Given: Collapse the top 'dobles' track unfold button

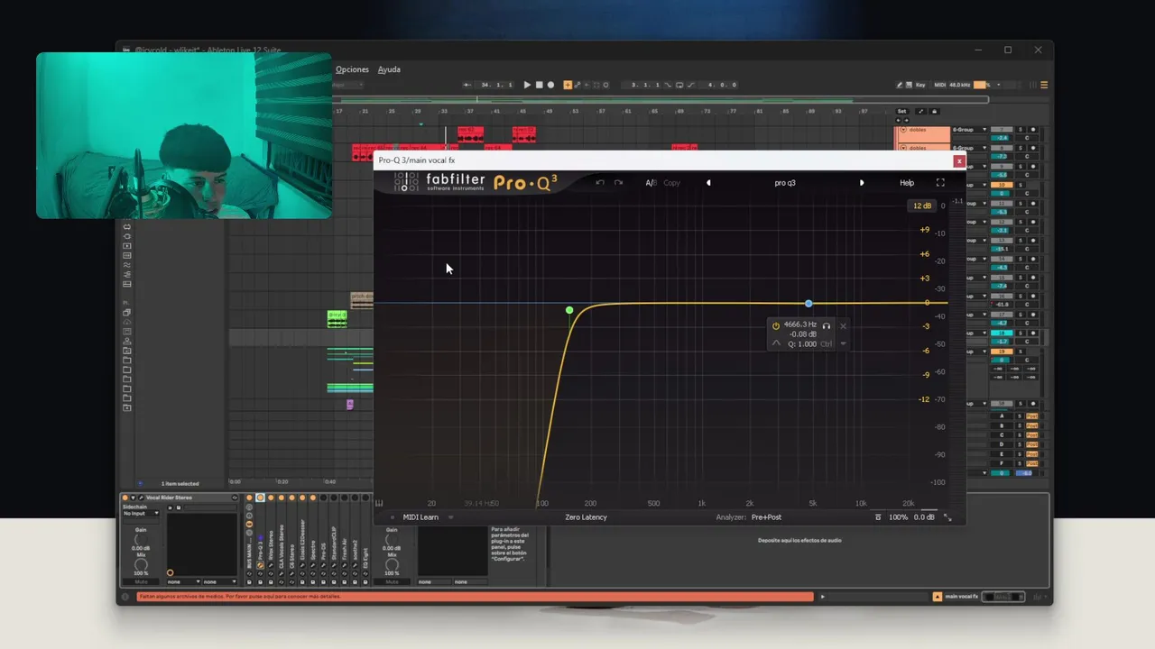Looking at the screenshot, I should [x=902, y=130].
